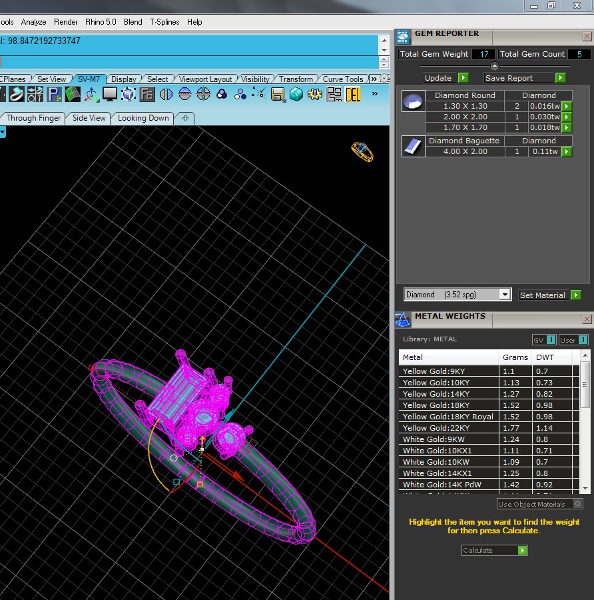Click the ring and jewelry tools icon
This screenshot has height=600, width=594.
click(35, 94)
